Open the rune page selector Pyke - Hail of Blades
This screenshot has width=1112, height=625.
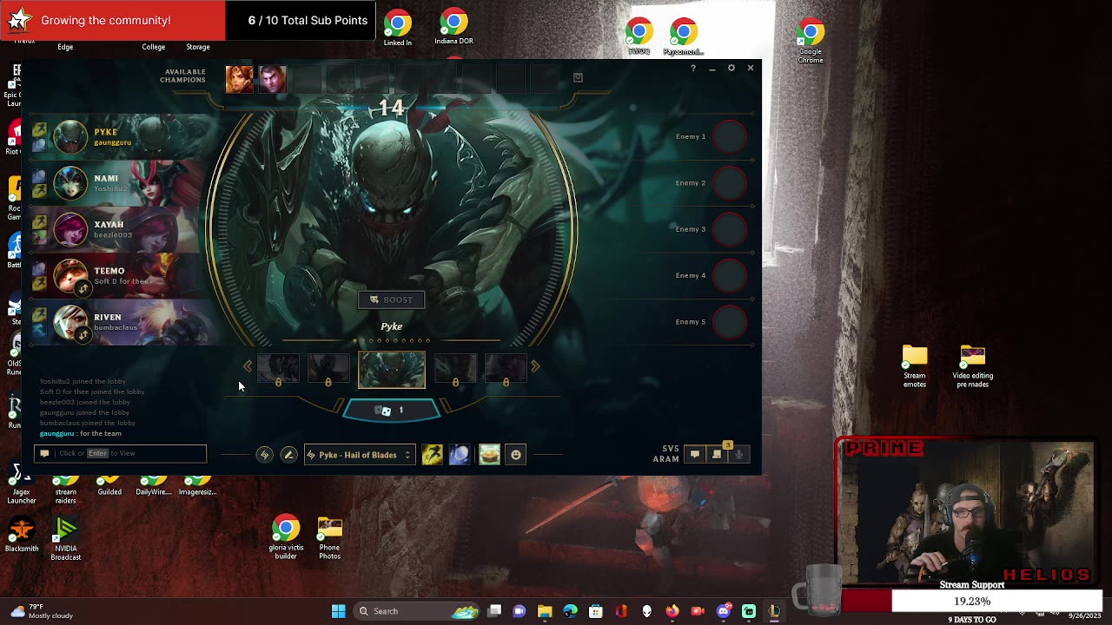pyautogui.click(x=358, y=455)
